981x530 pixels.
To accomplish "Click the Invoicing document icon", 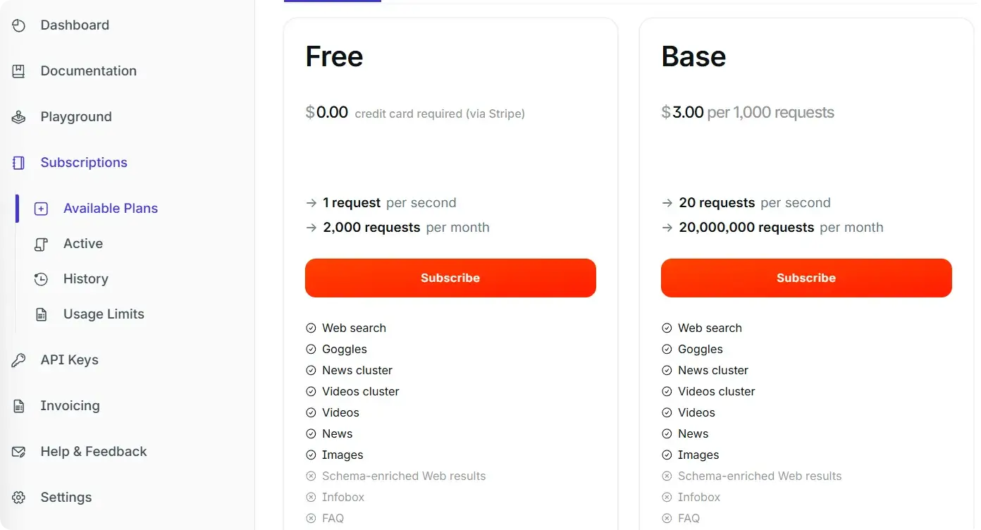I will pyautogui.click(x=18, y=405).
